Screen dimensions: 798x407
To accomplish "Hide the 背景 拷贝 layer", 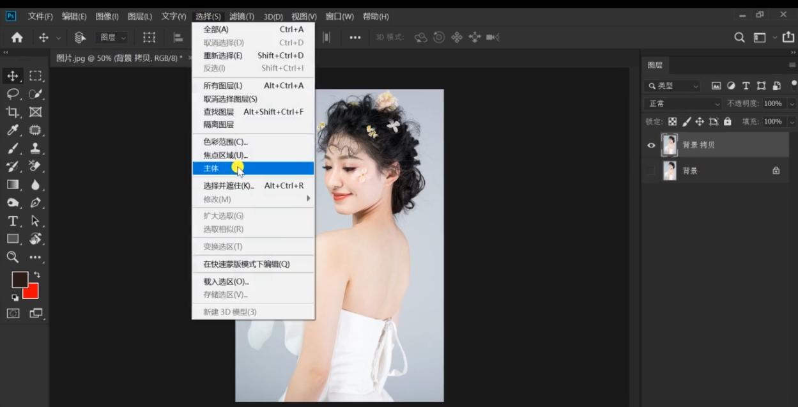I will (652, 145).
